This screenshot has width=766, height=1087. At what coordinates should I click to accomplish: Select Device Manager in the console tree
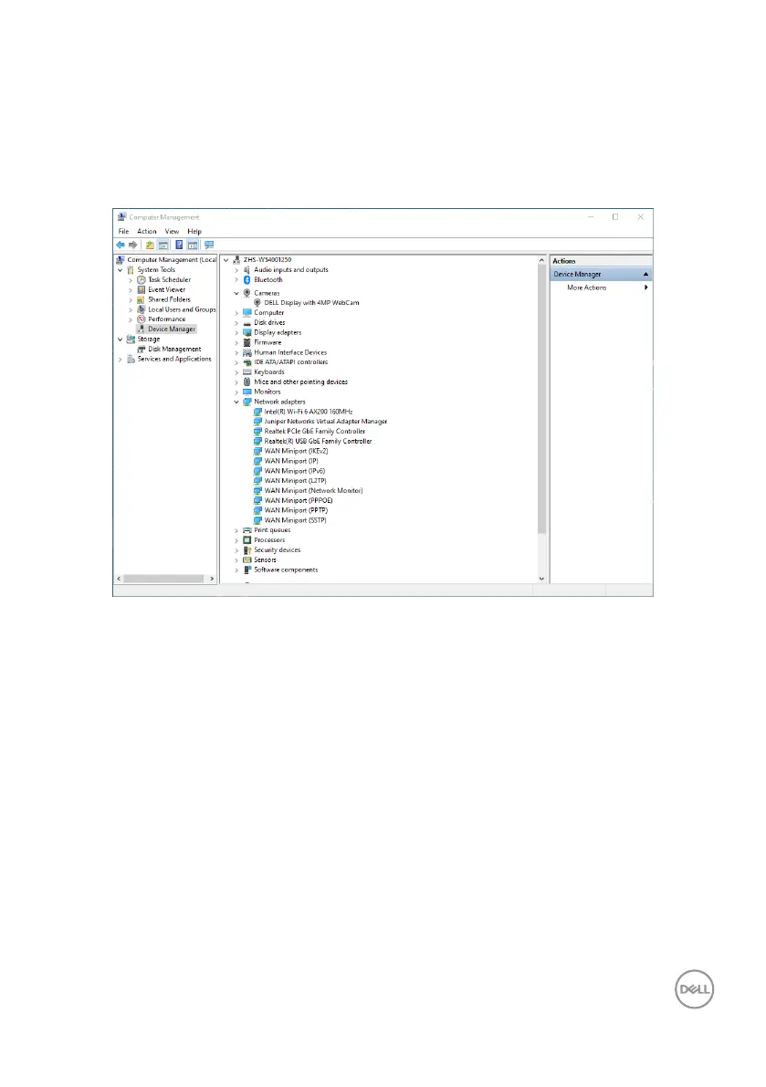point(172,329)
